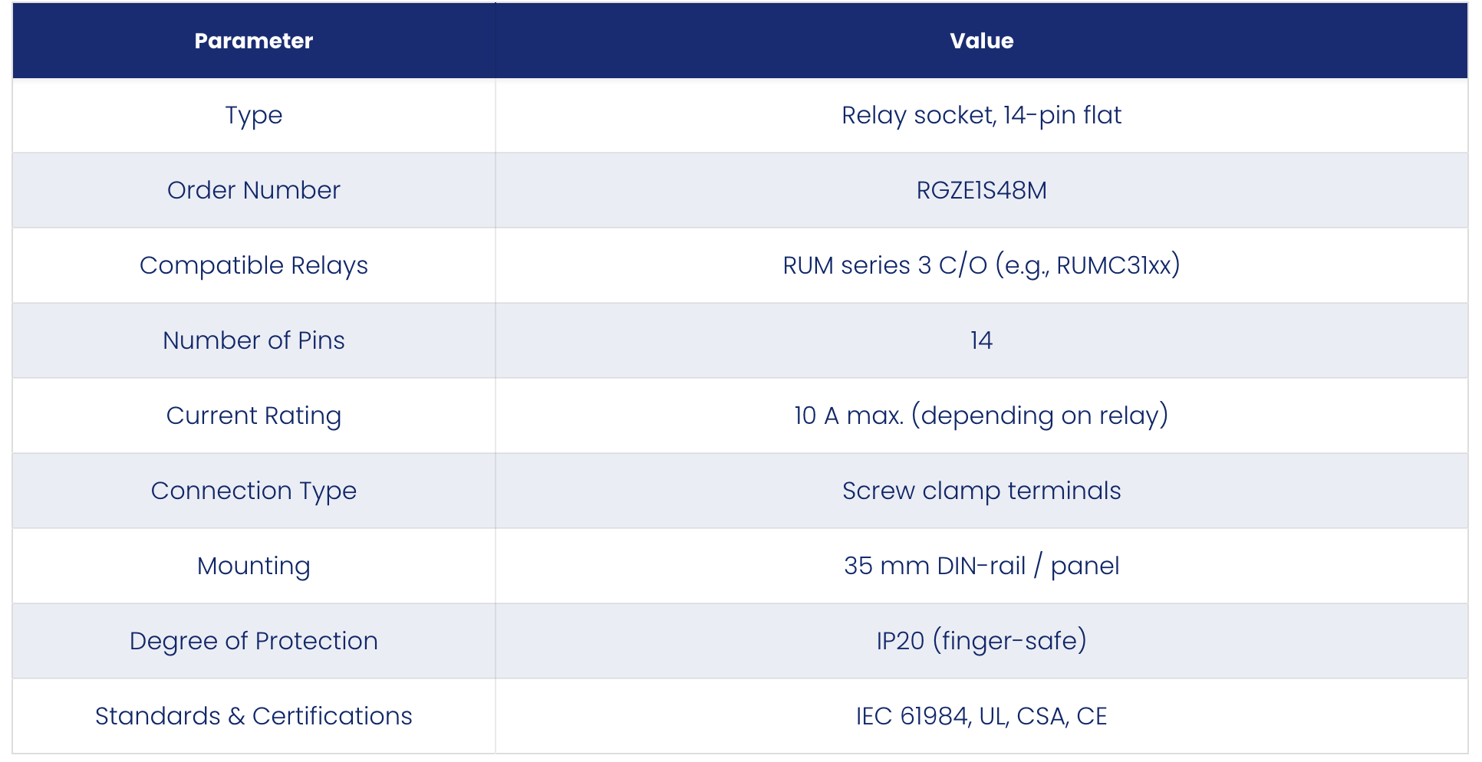The width and height of the screenshot is (1482, 762).
Task: Click the Connection Type label
Action: [x=254, y=491]
